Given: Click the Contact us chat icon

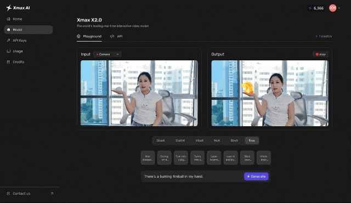Looking at the screenshot, I should (9, 193).
